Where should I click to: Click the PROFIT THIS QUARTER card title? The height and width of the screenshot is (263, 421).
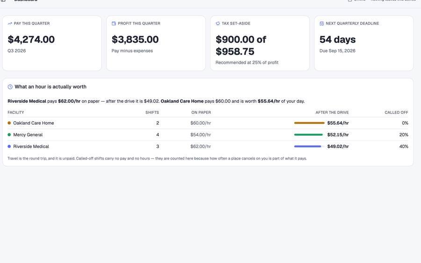(x=139, y=24)
